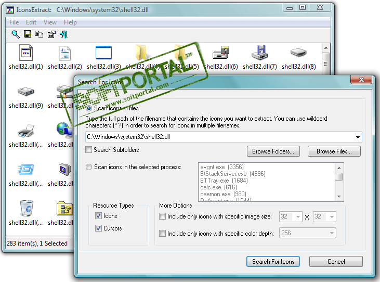Screen dimensions: 380x282
Task: Select the shell32.dll(8) hard drive icon
Action: (x=298, y=52)
